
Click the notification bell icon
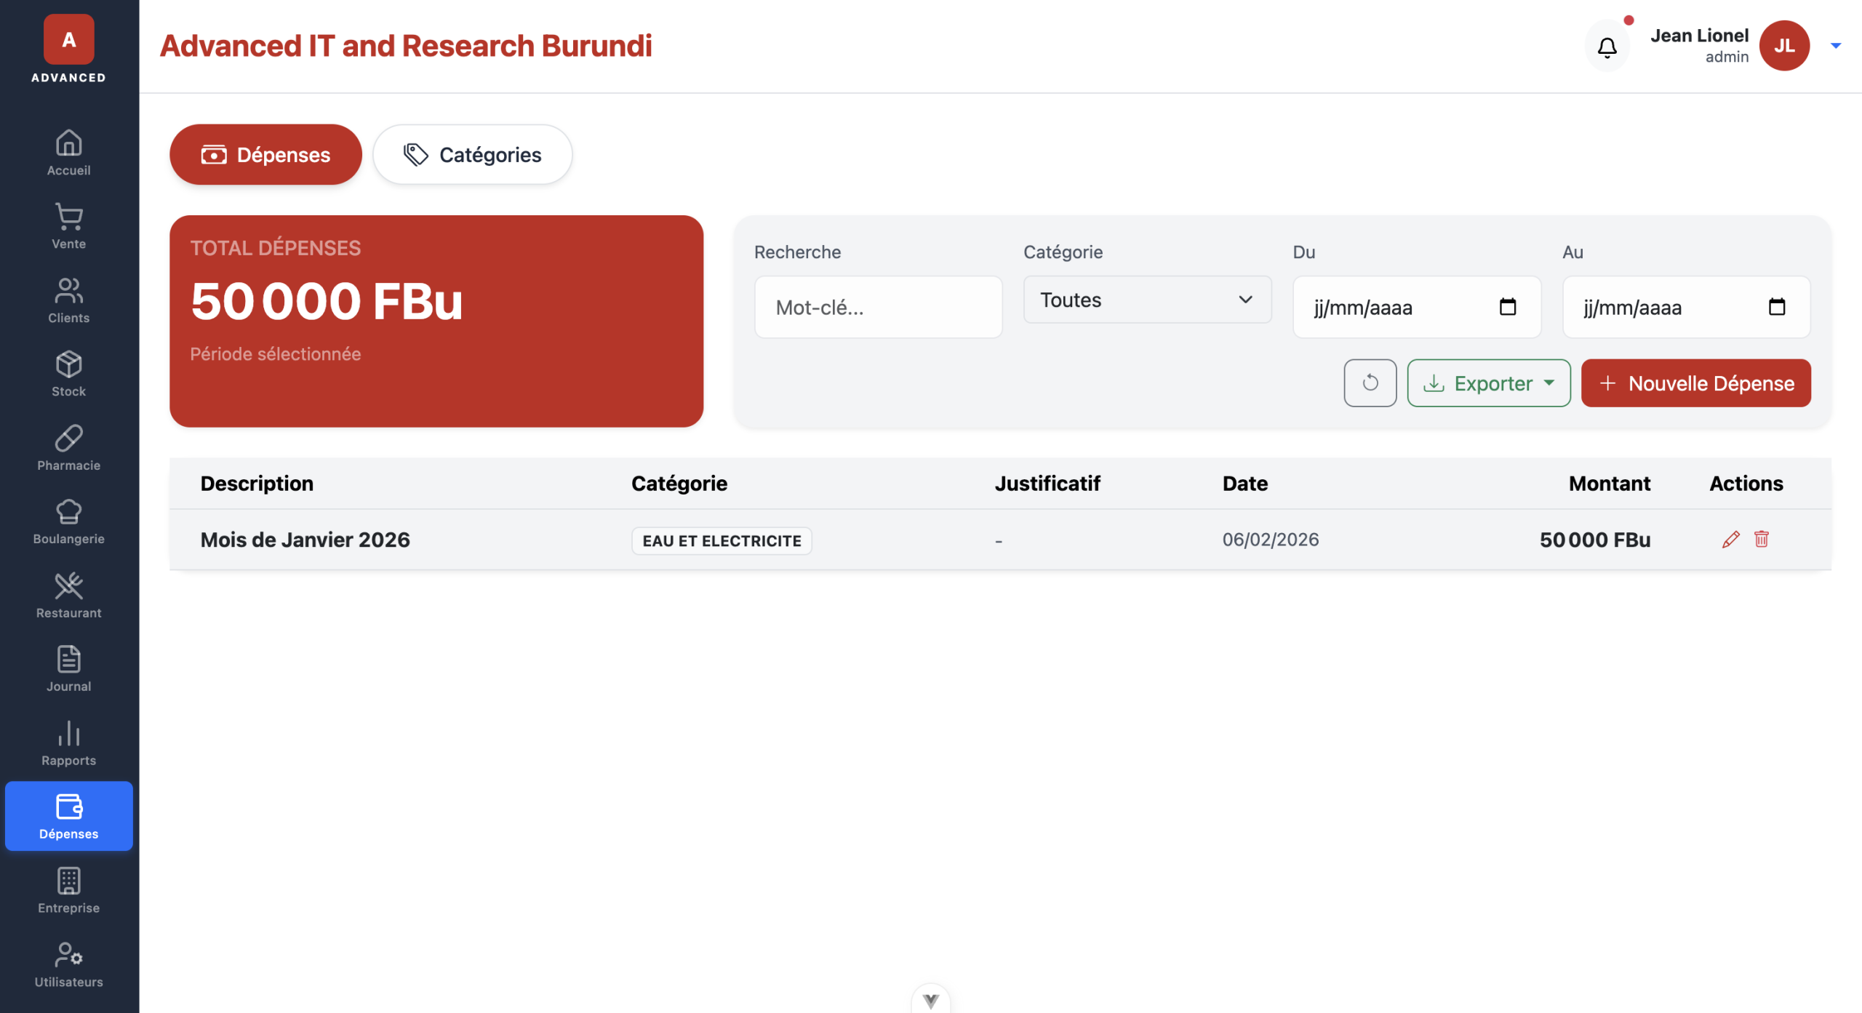[x=1607, y=47]
